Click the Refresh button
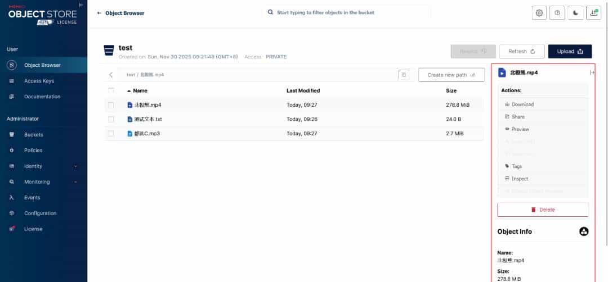This screenshot has height=282, width=608. tap(521, 52)
